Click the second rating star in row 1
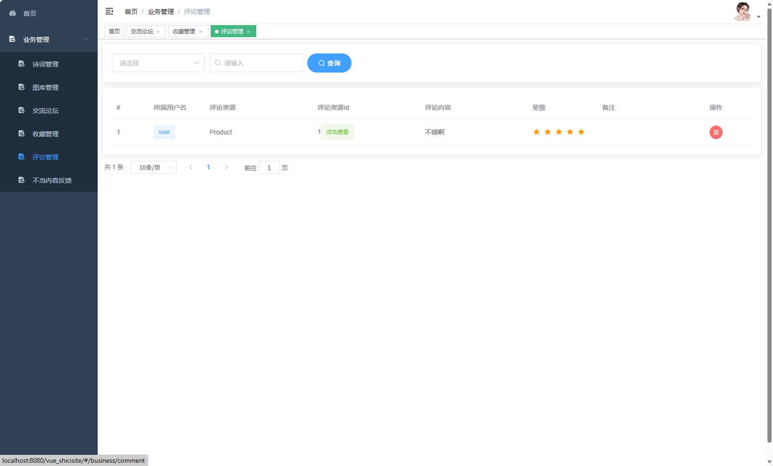The image size is (773, 466). tap(547, 132)
